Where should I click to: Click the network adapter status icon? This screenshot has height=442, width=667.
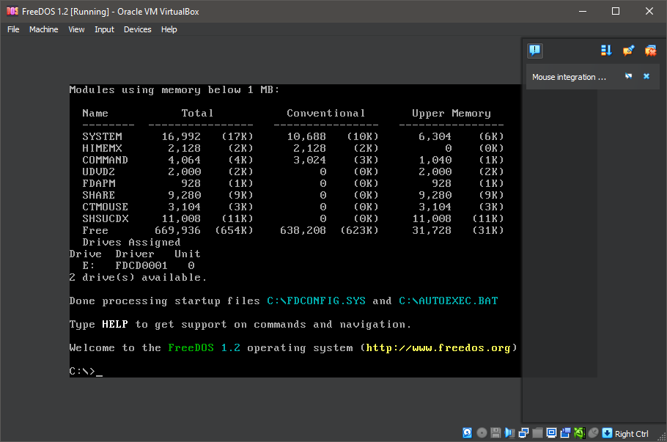(523, 433)
